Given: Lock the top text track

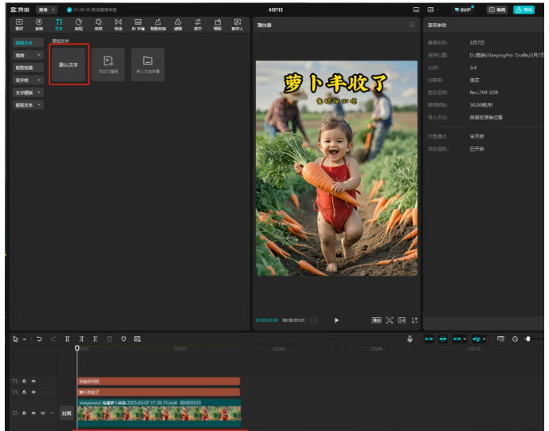Looking at the screenshot, I should point(24,381).
